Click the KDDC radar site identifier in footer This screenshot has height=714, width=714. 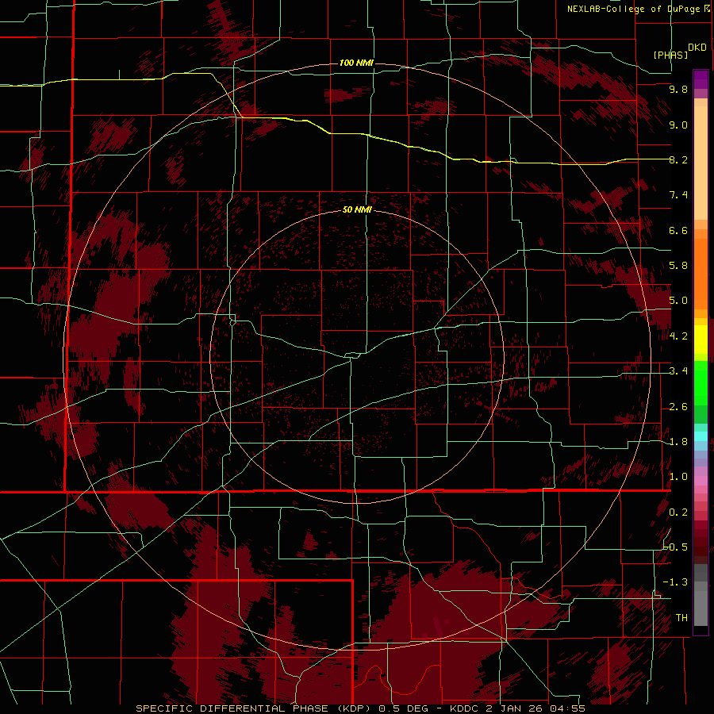tap(464, 708)
